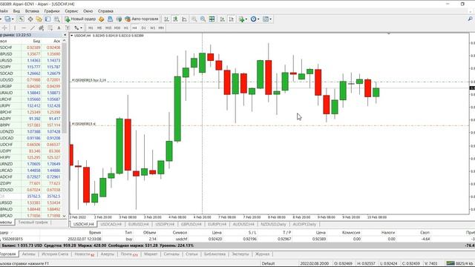Switch timeframe to M5

pos(99,28)
